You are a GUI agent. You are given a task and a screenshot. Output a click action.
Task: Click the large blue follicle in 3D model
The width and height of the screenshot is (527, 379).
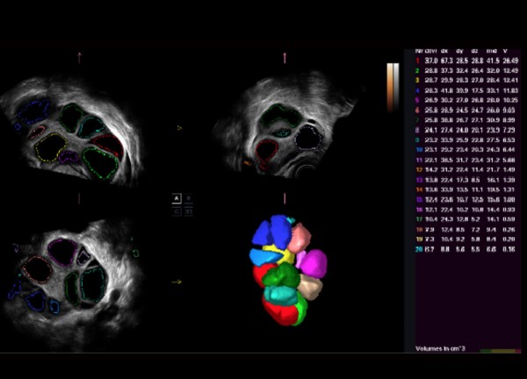281,232
